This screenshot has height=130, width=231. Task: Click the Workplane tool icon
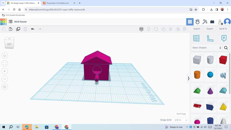tap(196, 38)
